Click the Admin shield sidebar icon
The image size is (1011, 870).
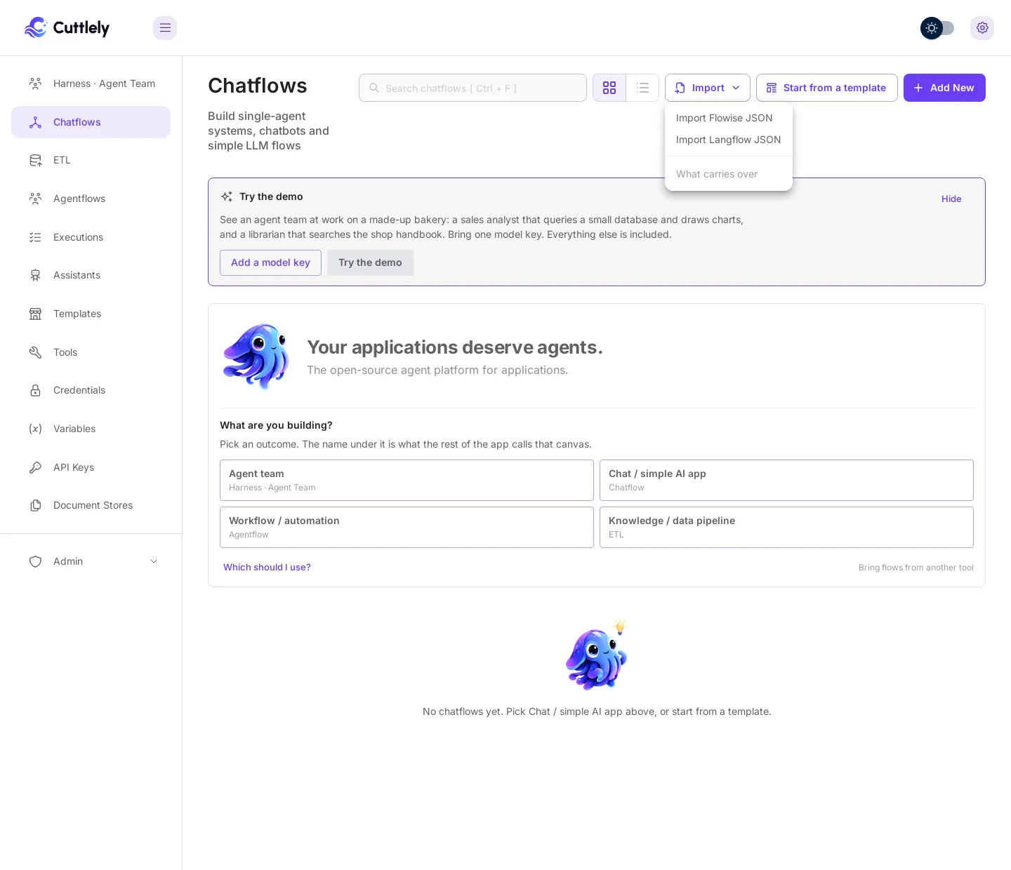pos(35,561)
